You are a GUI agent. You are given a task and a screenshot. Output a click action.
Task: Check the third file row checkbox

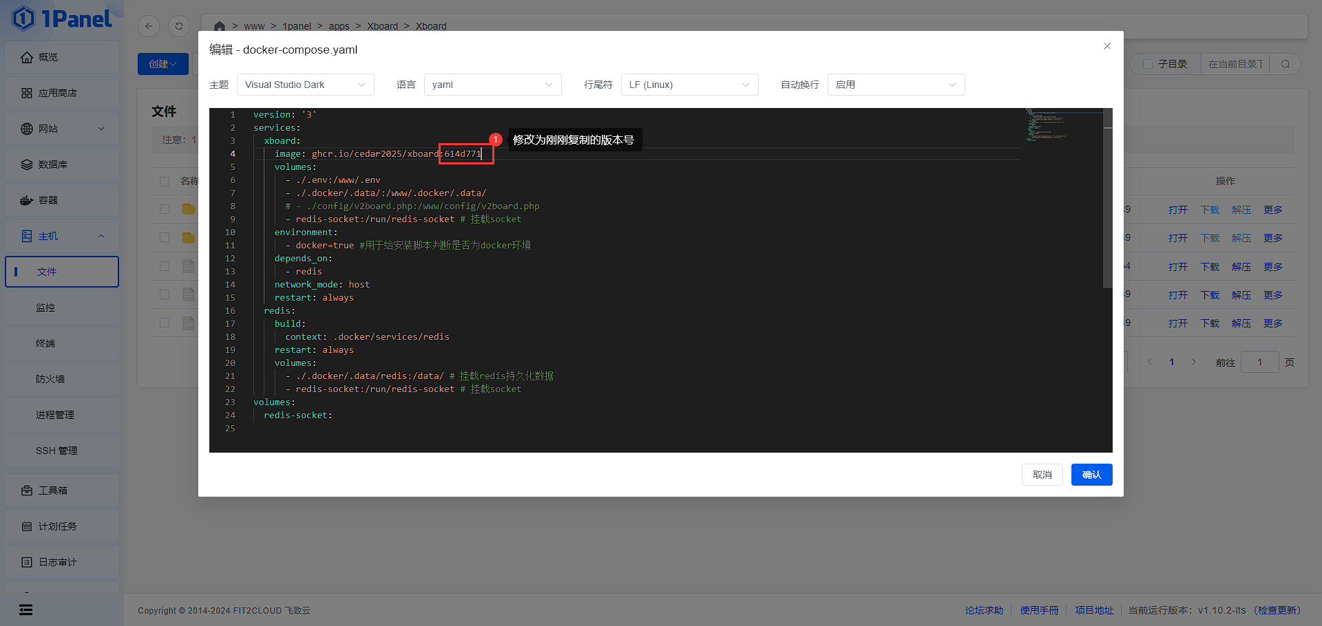pos(165,266)
